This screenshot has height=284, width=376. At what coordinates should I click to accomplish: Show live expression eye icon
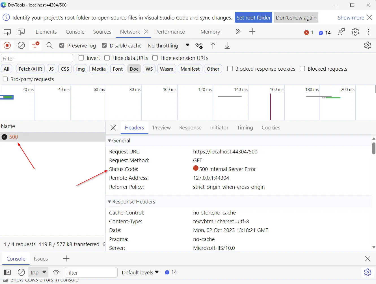[x=56, y=272]
